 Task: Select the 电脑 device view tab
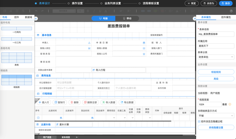click(103, 18)
